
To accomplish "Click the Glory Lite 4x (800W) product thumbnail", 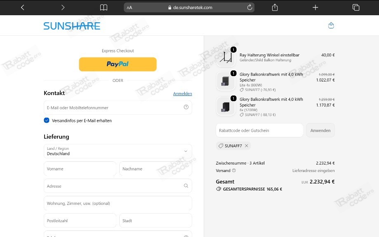I will [226, 81].
